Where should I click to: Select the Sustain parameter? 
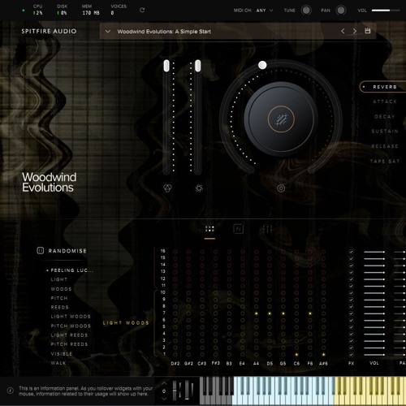coord(385,132)
